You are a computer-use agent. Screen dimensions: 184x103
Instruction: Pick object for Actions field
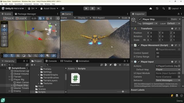(x=179, y=66)
